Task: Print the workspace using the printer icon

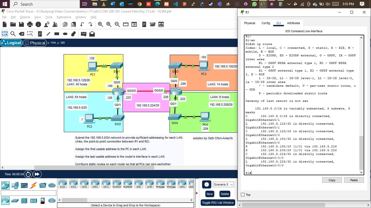Action: [30, 24]
